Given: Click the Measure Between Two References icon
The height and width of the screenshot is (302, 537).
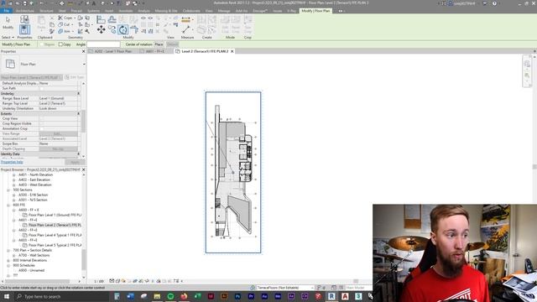Looking at the screenshot, I should (x=186, y=30).
